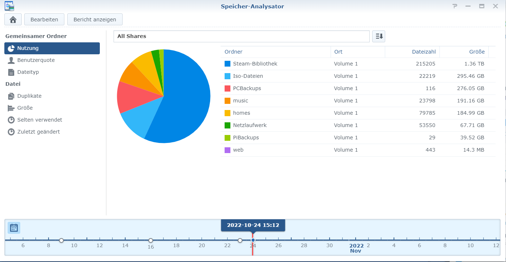Image resolution: width=506 pixels, height=262 pixels.
Task: Click the Home icon button
Action: [13, 20]
